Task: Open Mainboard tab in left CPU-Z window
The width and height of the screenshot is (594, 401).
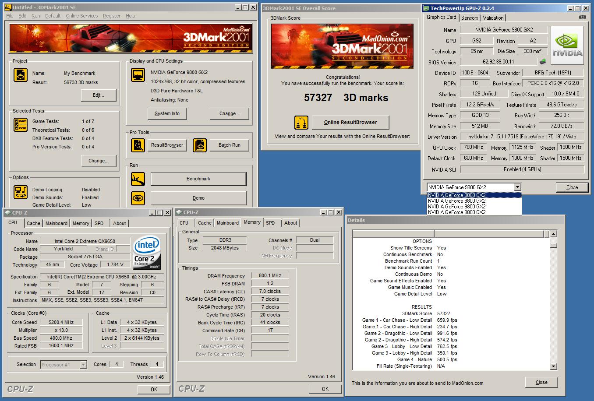Action: (x=57, y=223)
